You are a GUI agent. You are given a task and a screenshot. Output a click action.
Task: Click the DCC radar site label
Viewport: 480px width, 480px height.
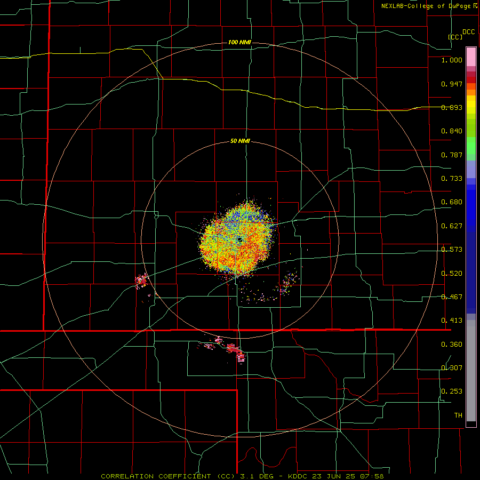coord(468,32)
